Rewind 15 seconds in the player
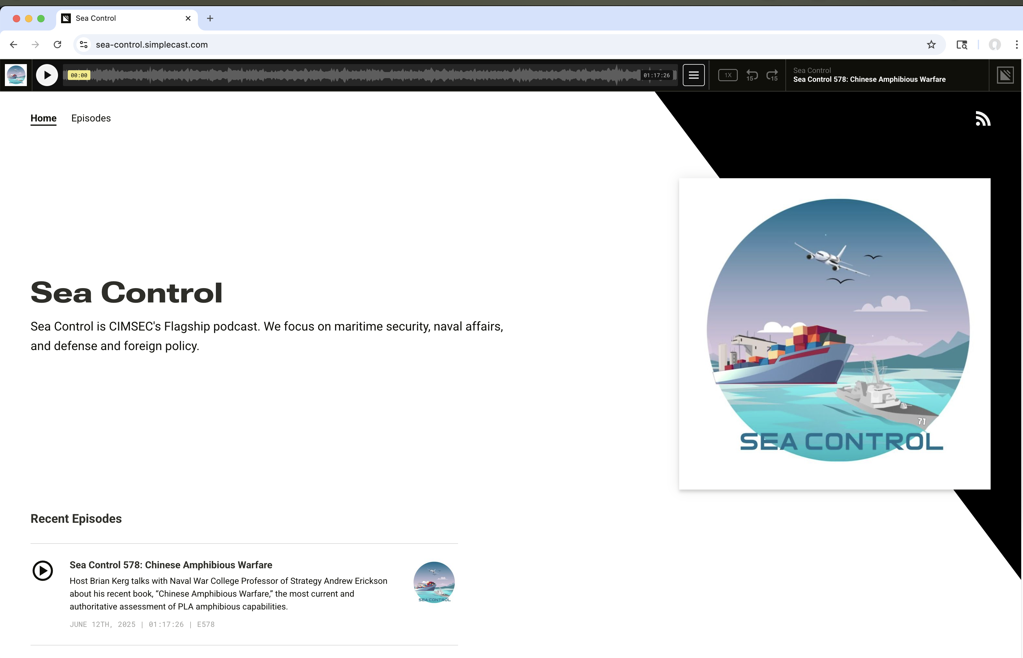Image resolution: width=1023 pixels, height=658 pixels. (x=752, y=76)
